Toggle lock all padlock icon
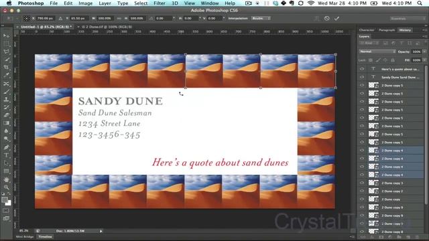 [x=393, y=60]
